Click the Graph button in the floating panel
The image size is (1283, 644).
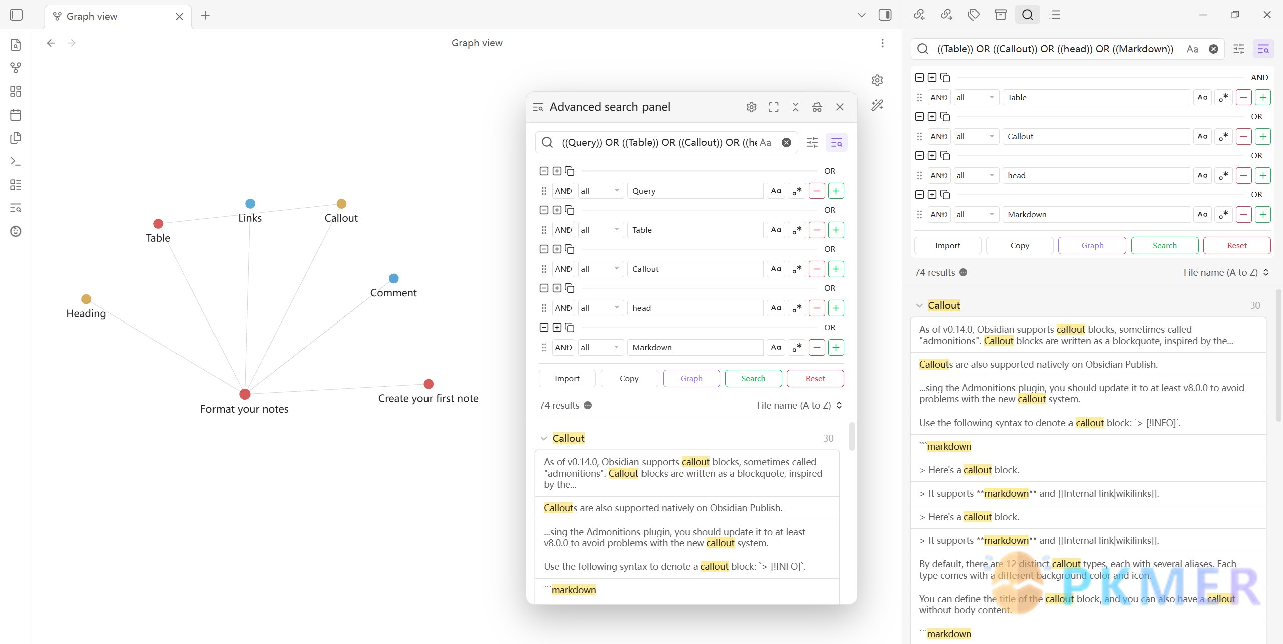(691, 378)
